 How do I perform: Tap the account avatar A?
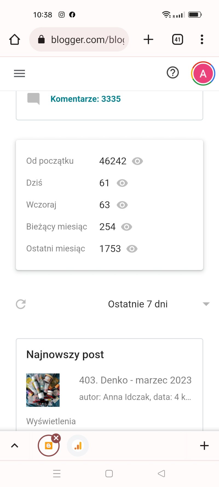tap(203, 73)
